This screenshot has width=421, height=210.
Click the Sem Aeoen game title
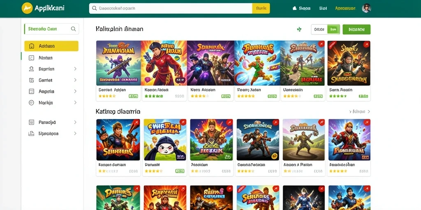[341, 90]
